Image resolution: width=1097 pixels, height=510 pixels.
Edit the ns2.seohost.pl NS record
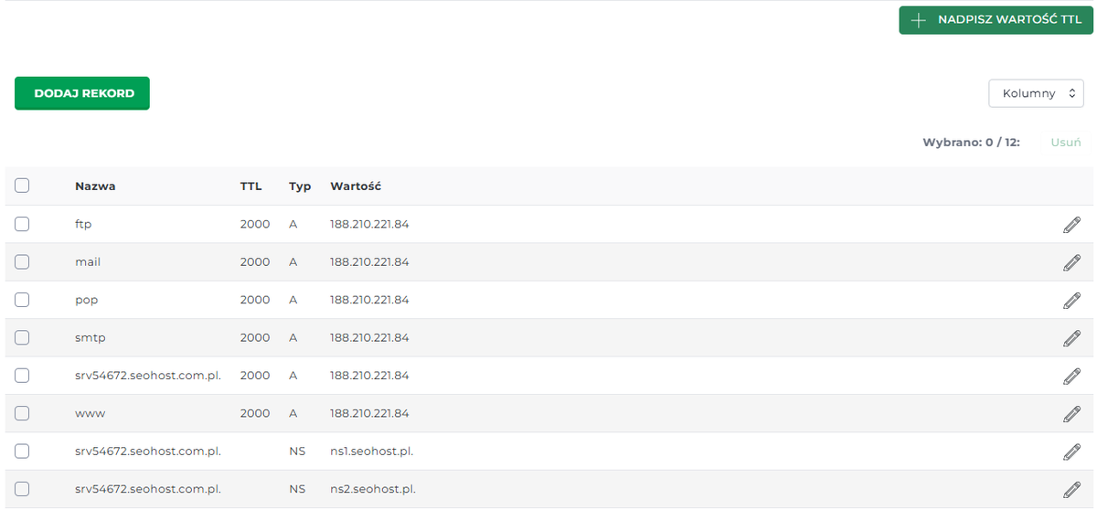pos(1071,489)
